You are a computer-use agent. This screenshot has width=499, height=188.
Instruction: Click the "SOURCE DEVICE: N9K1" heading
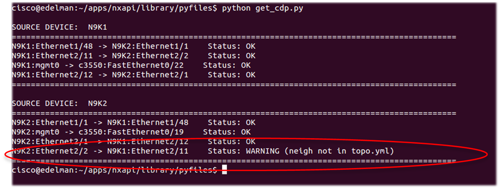59,27
